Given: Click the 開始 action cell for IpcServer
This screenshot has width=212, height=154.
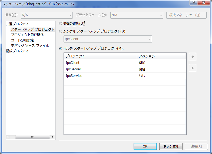Looking at the screenshot, I should (161, 69).
